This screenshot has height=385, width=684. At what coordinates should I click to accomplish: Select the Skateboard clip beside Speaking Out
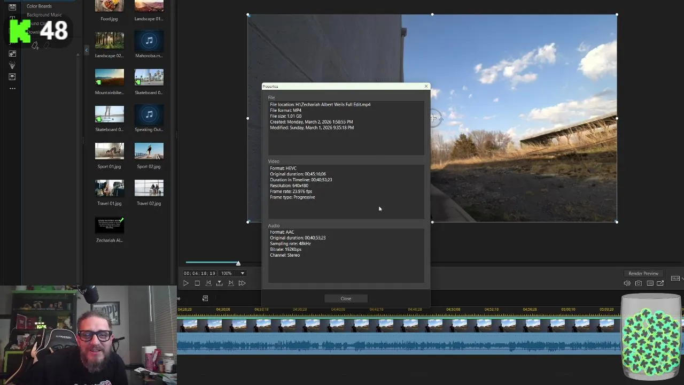point(109,114)
